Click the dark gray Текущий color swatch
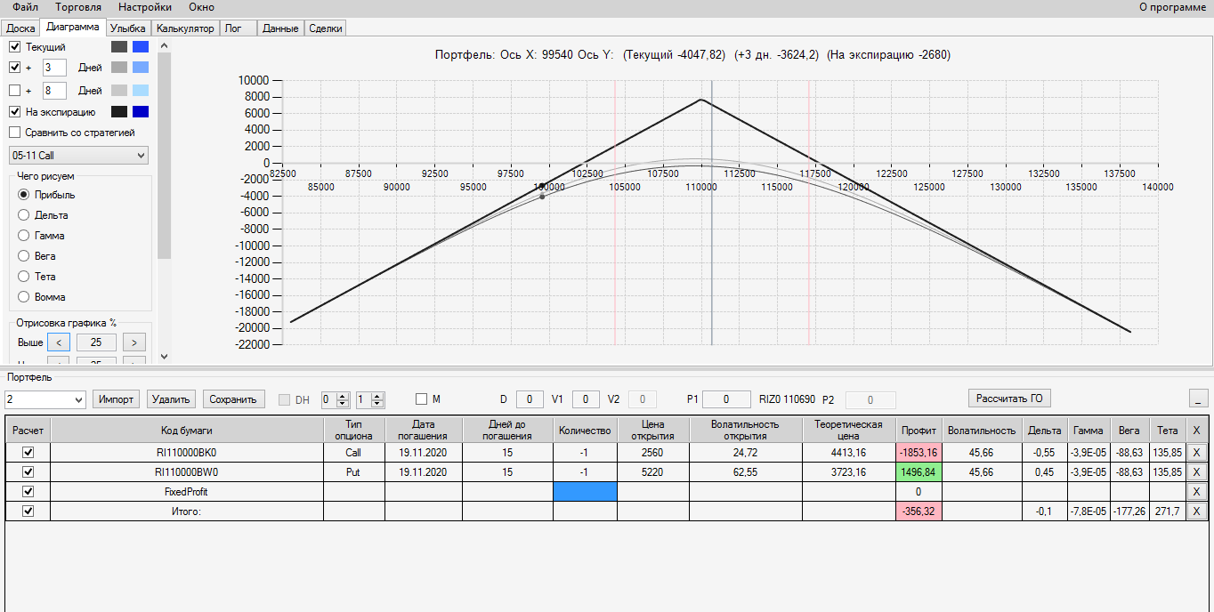 tap(119, 47)
